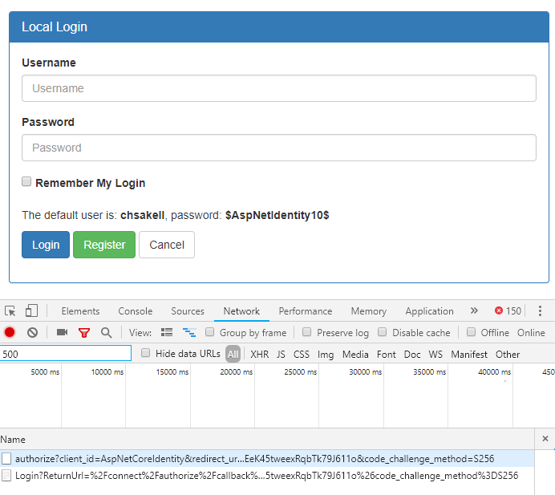Switch to the Console tab

pos(135,311)
